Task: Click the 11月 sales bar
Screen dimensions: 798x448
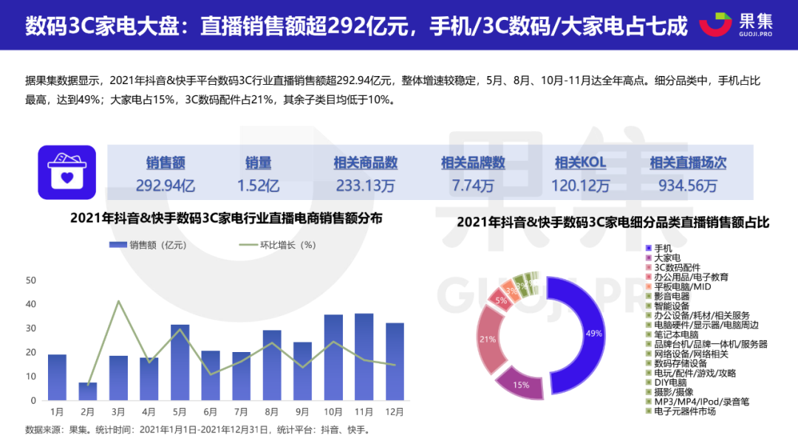Action: pyautogui.click(x=364, y=357)
